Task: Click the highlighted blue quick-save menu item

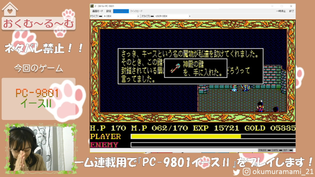Action: pos(121,11)
